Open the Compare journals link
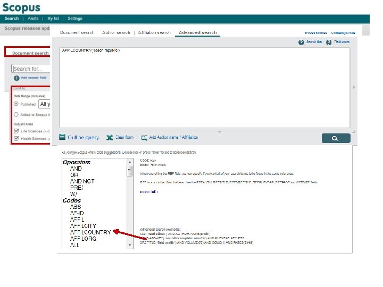Viewport: 383px width, 287px height. 343,33
